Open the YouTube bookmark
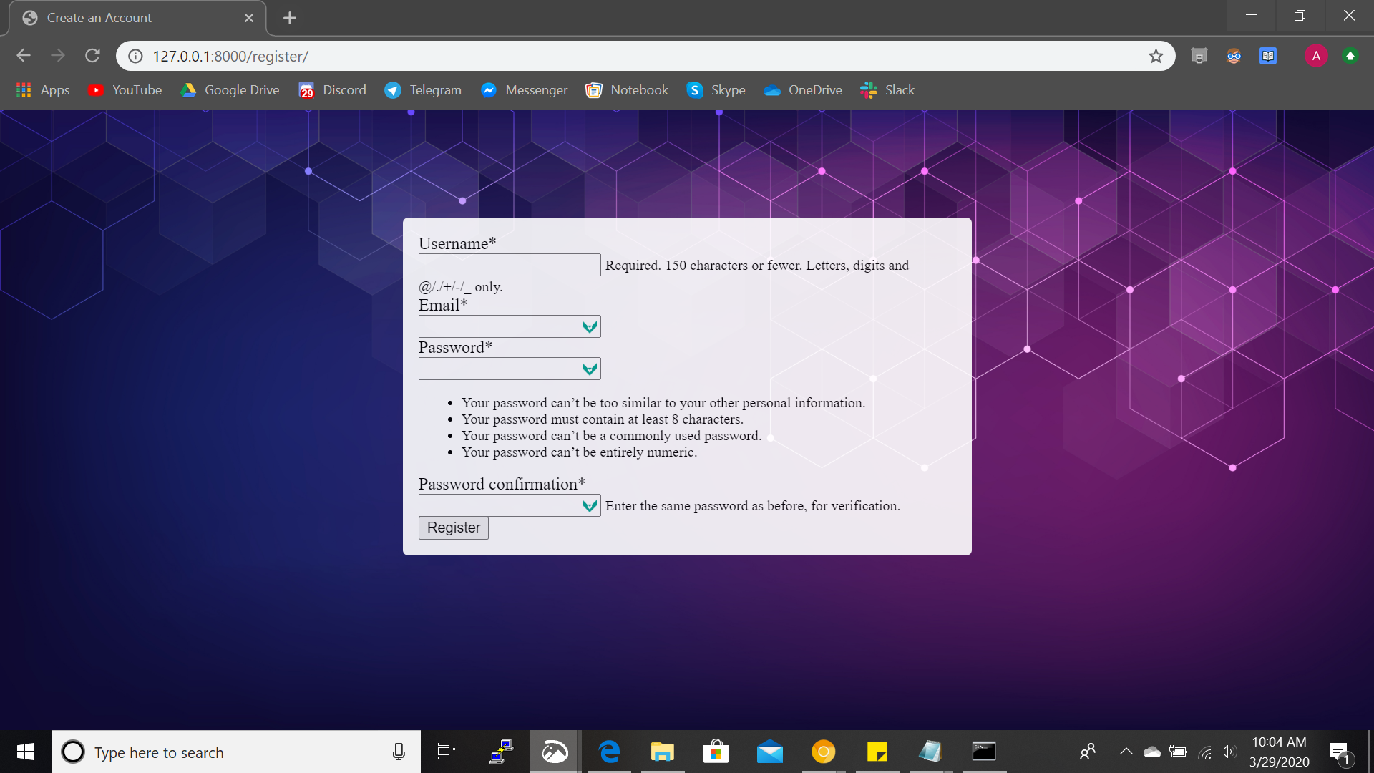This screenshot has height=773, width=1374. [125, 90]
